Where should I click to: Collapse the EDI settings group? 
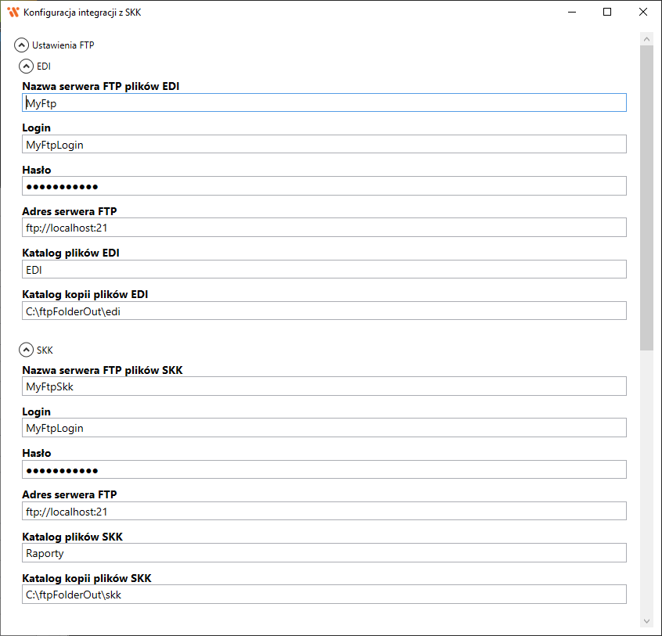[x=27, y=66]
